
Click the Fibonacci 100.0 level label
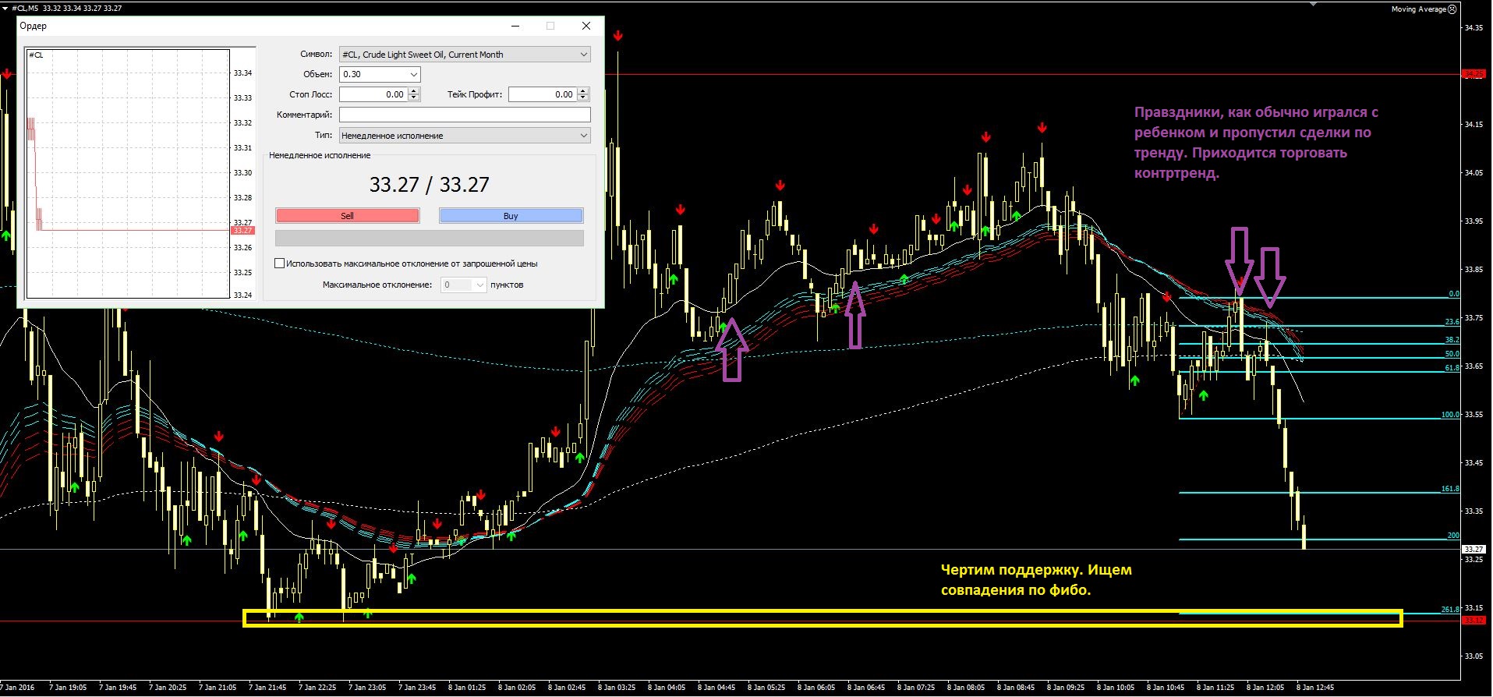(1450, 415)
